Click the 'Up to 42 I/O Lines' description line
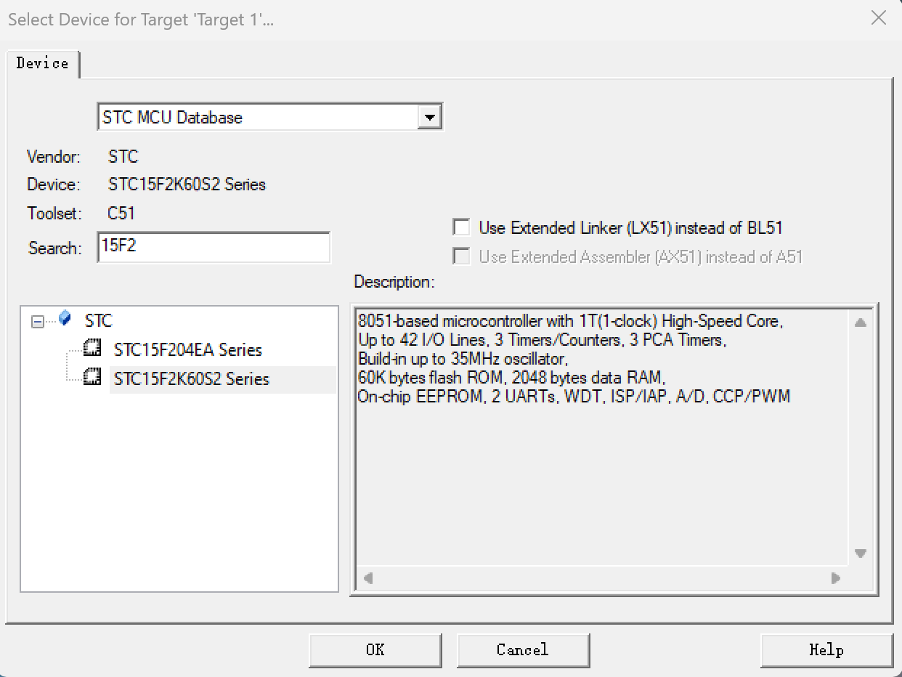This screenshot has height=677, width=902. coord(542,340)
